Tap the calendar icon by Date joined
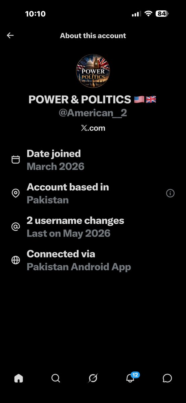186x403 pixels. tap(15, 160)
